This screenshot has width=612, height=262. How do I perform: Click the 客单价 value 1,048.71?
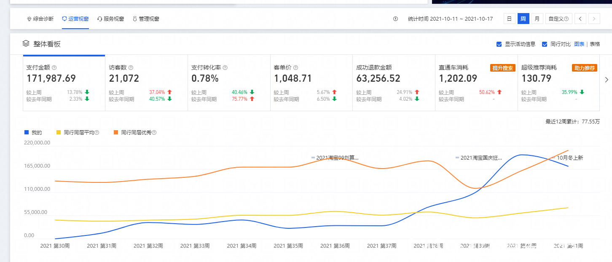[x=294, y=78]
